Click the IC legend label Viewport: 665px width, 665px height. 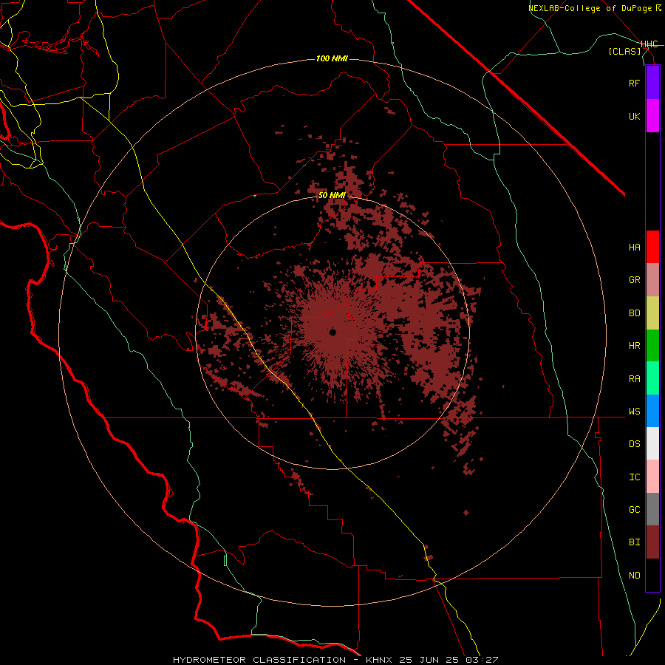point(634,477)
